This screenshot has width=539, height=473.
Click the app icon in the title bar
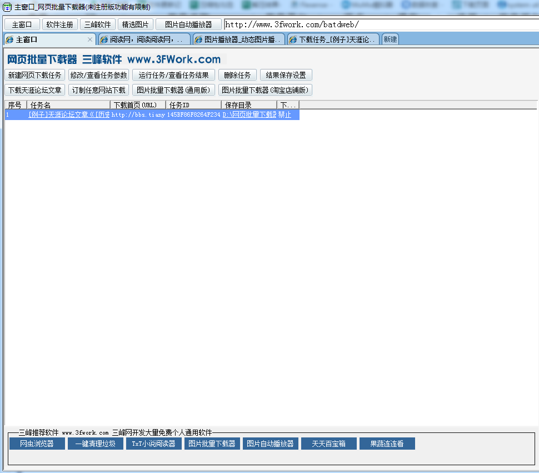point(7,7)
